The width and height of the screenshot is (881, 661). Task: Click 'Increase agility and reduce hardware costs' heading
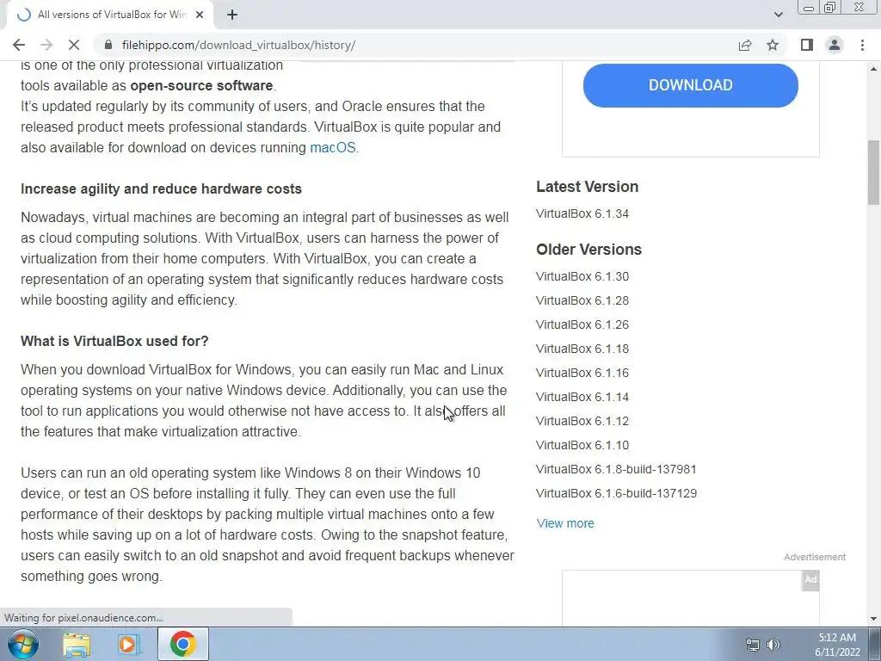point(161,188)
